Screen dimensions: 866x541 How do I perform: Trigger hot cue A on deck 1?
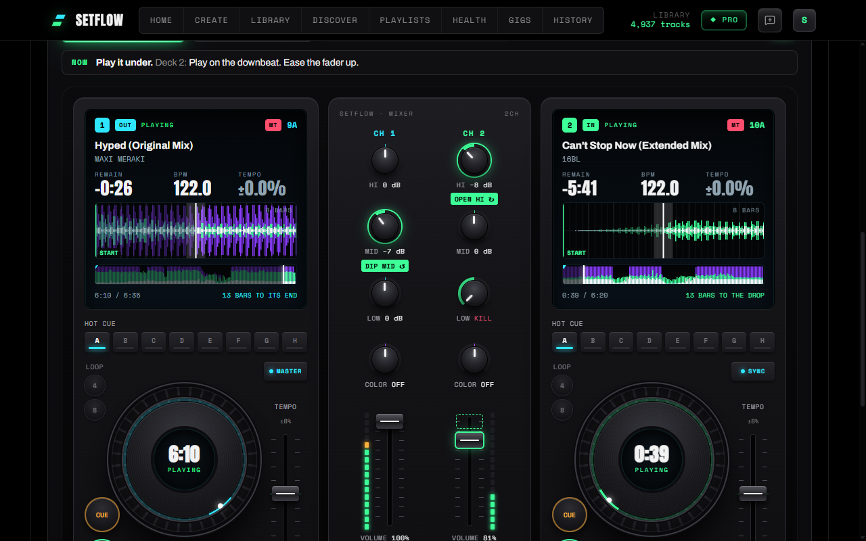point(97,342)
